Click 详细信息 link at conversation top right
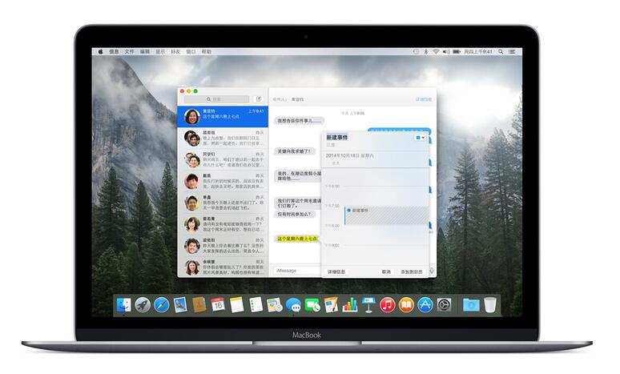The image size is (620, 374). pos(424,99)
